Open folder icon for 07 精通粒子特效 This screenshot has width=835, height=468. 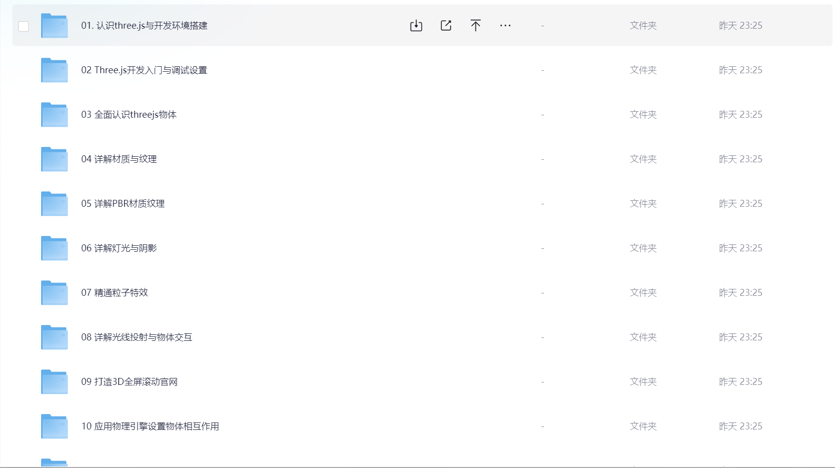tap(54, 293)
